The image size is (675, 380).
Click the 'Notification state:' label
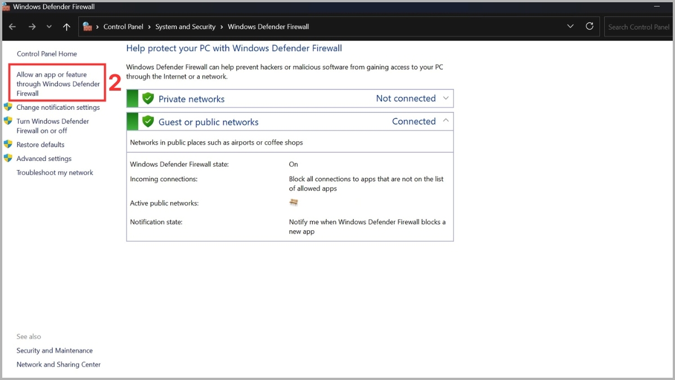156,222
